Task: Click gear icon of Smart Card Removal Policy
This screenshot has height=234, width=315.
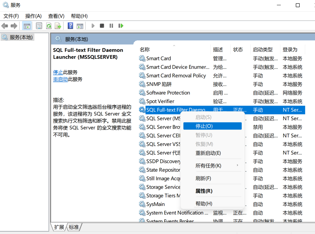Action: (142, 76)
